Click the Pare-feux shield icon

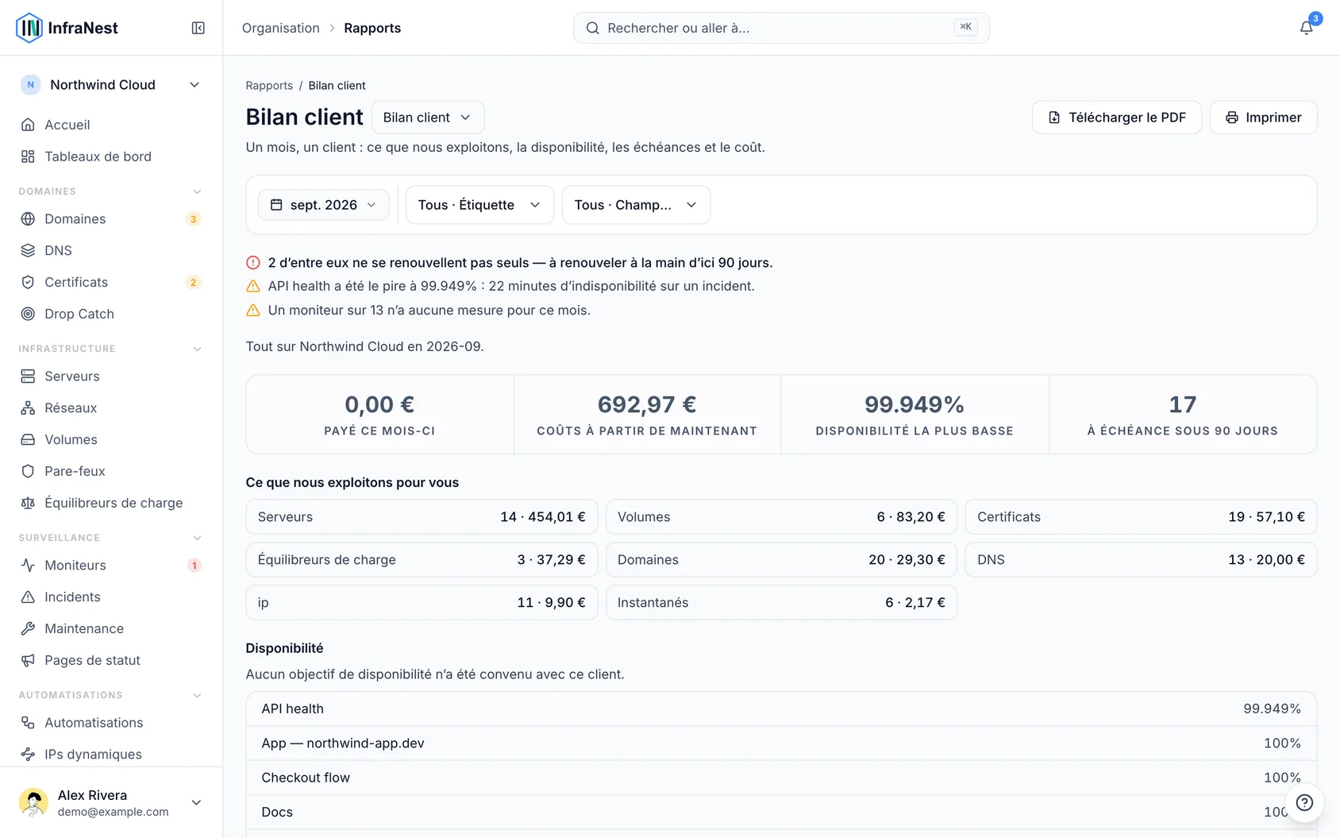[28, 471]
